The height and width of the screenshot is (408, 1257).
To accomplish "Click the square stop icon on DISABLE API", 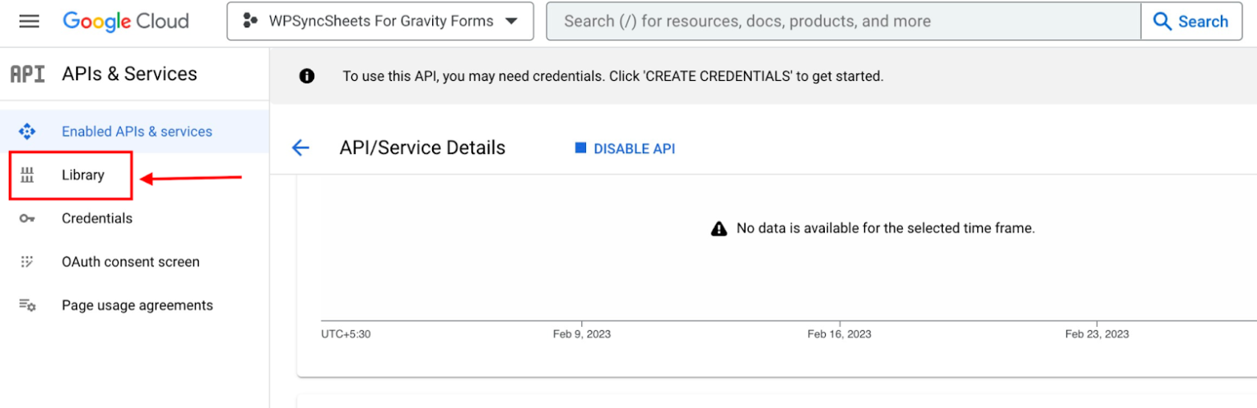I will (x=580, y=148).
